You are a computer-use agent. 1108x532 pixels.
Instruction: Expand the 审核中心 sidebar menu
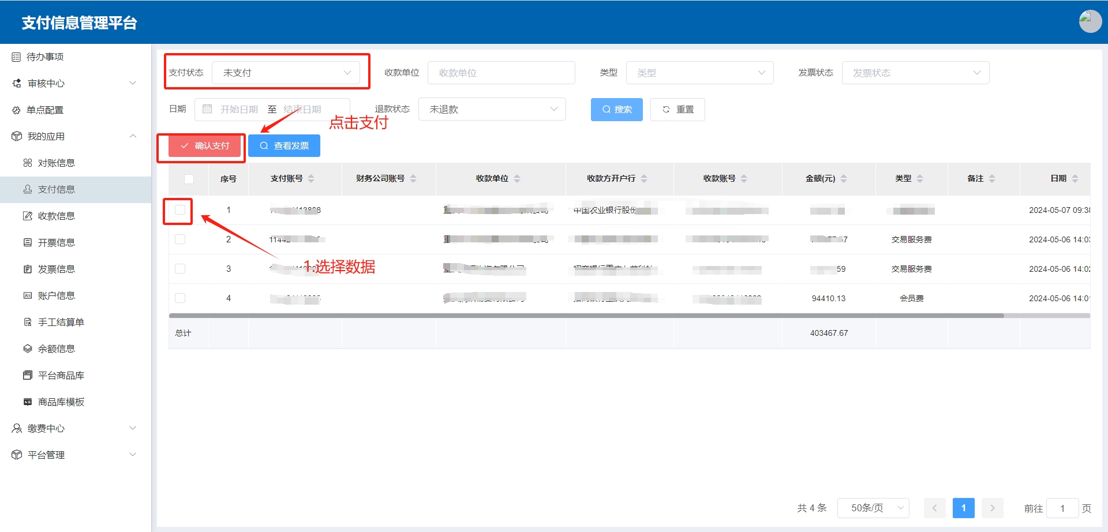75,84
